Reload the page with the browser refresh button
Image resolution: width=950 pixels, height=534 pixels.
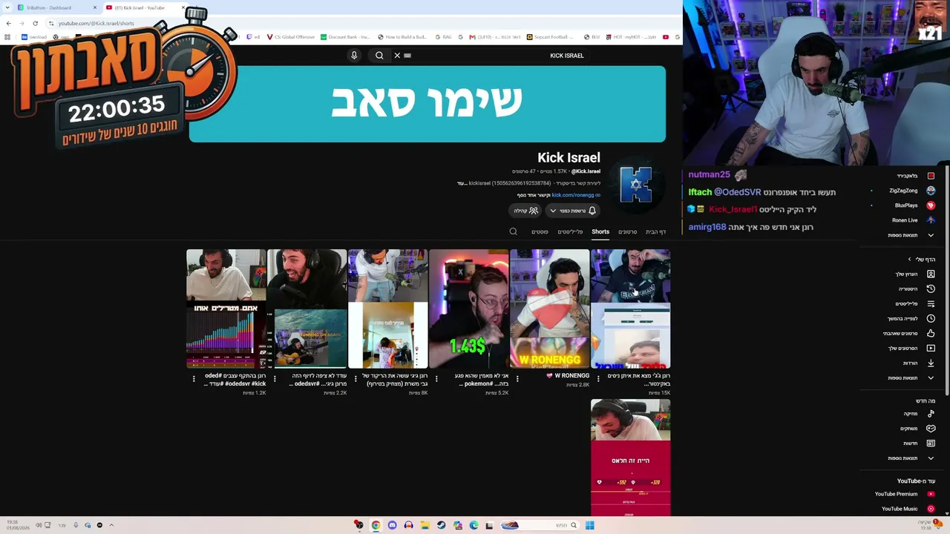tap(35, 23)
